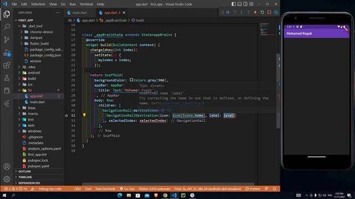Pause the debug session
This screenshot has width=355, height=199.
coord(228,12)
